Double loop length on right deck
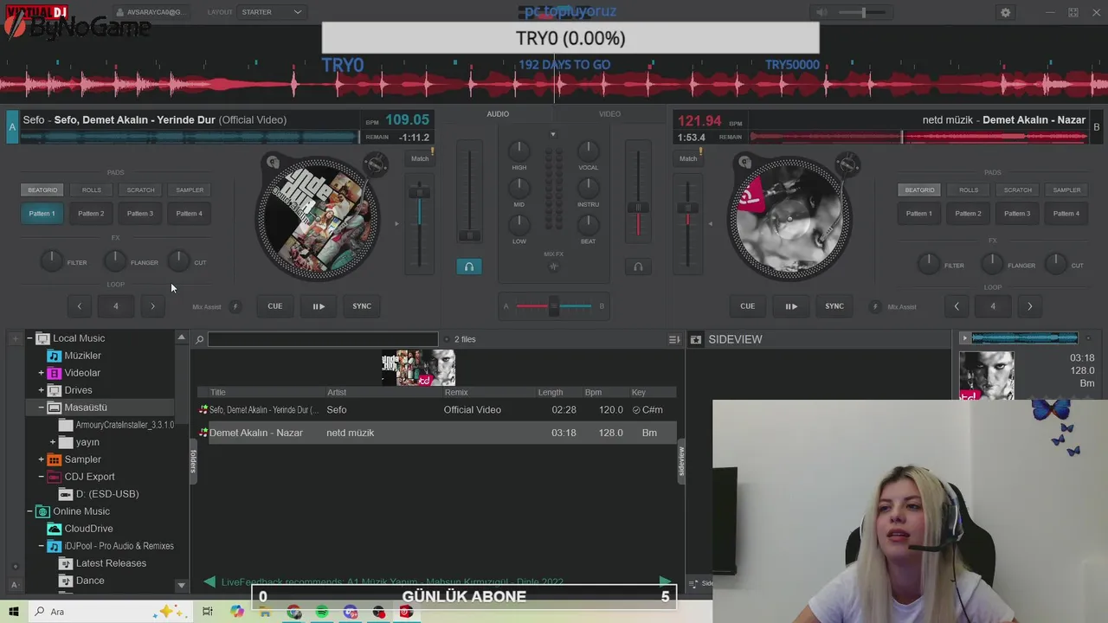This screenshot has width=1108, height=623. pos(1029,306)
